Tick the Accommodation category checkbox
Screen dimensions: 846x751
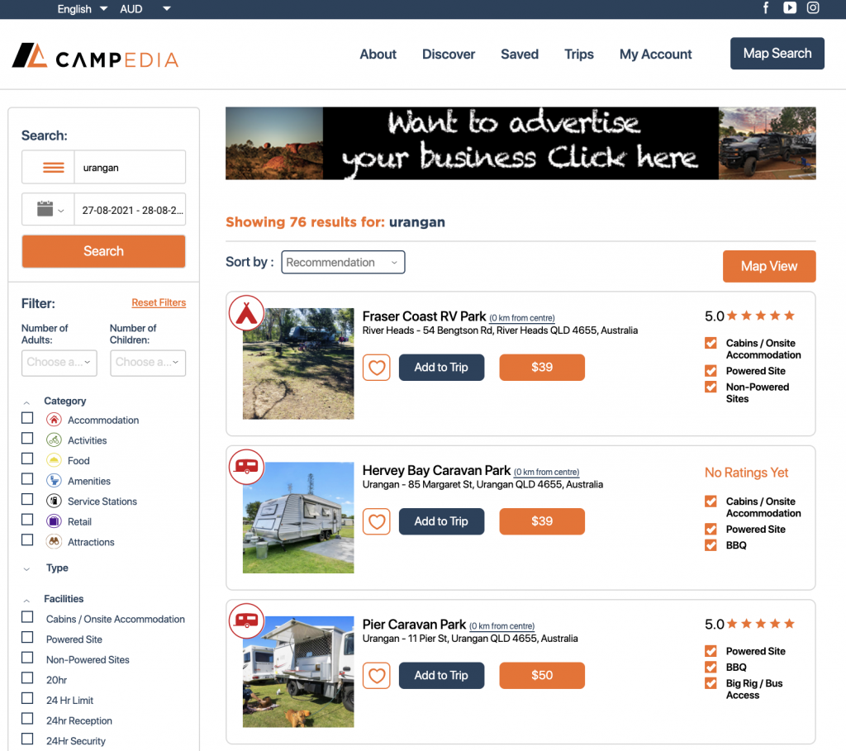27,418
